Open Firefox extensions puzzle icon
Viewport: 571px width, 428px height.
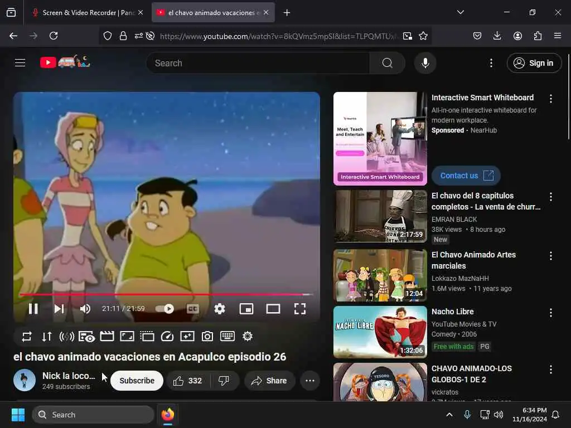pyautogui.click(x=538, y=36)
